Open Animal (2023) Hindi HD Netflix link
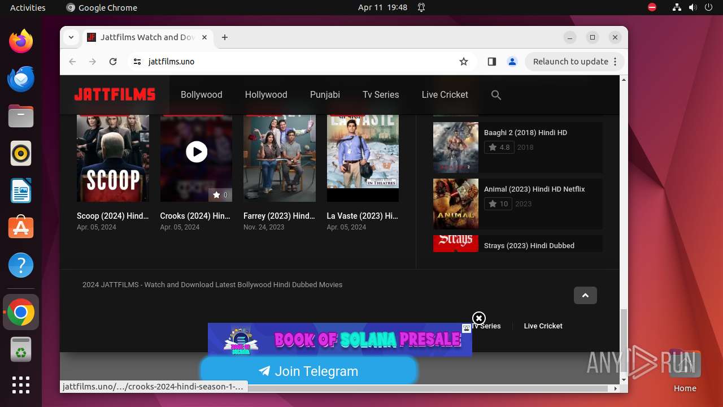 click(x=534, y=189)
